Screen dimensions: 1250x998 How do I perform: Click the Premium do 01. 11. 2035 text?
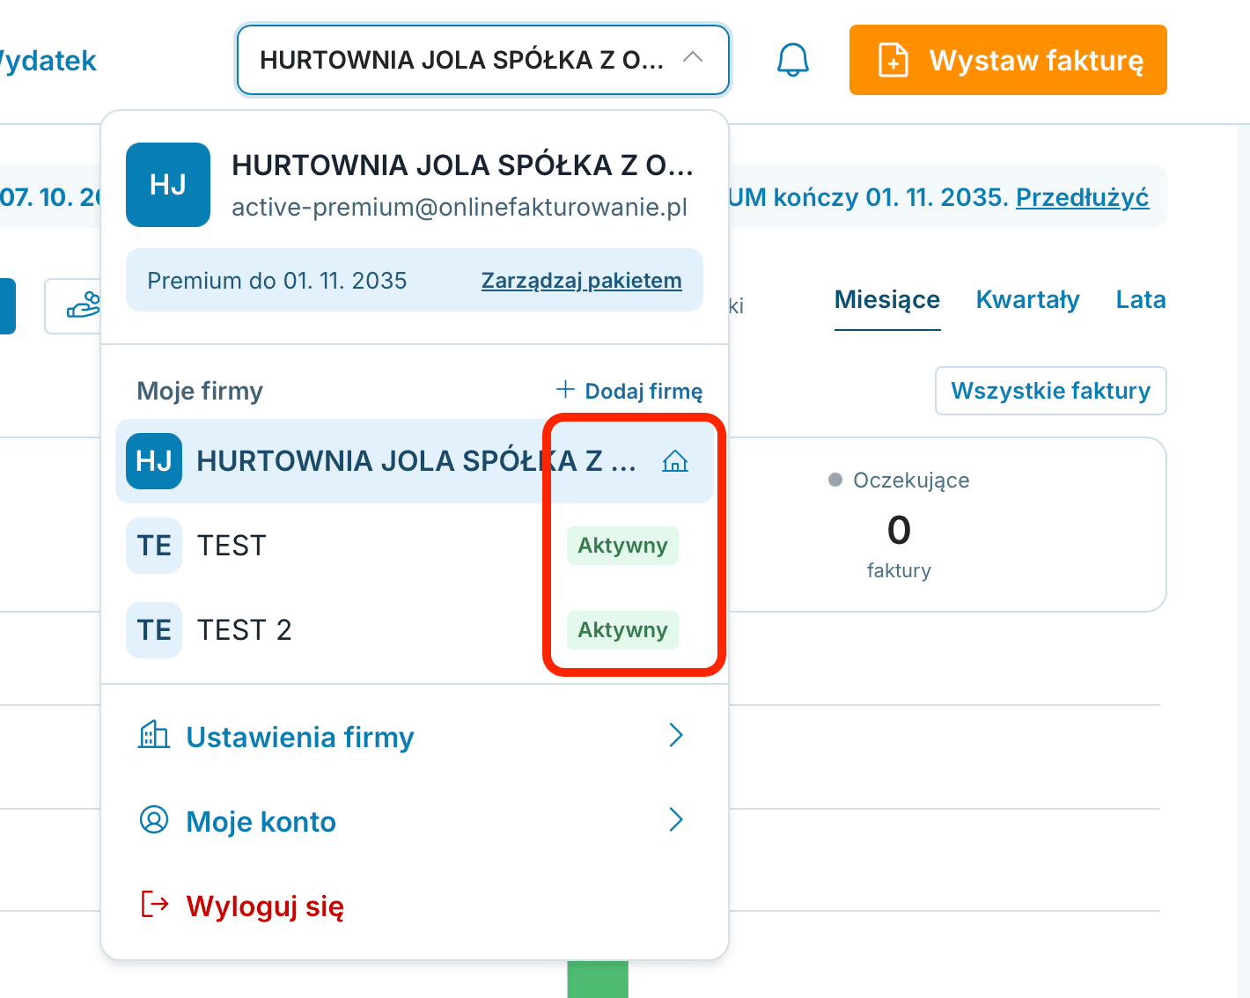pyautogui.click(x=277, y=281)
